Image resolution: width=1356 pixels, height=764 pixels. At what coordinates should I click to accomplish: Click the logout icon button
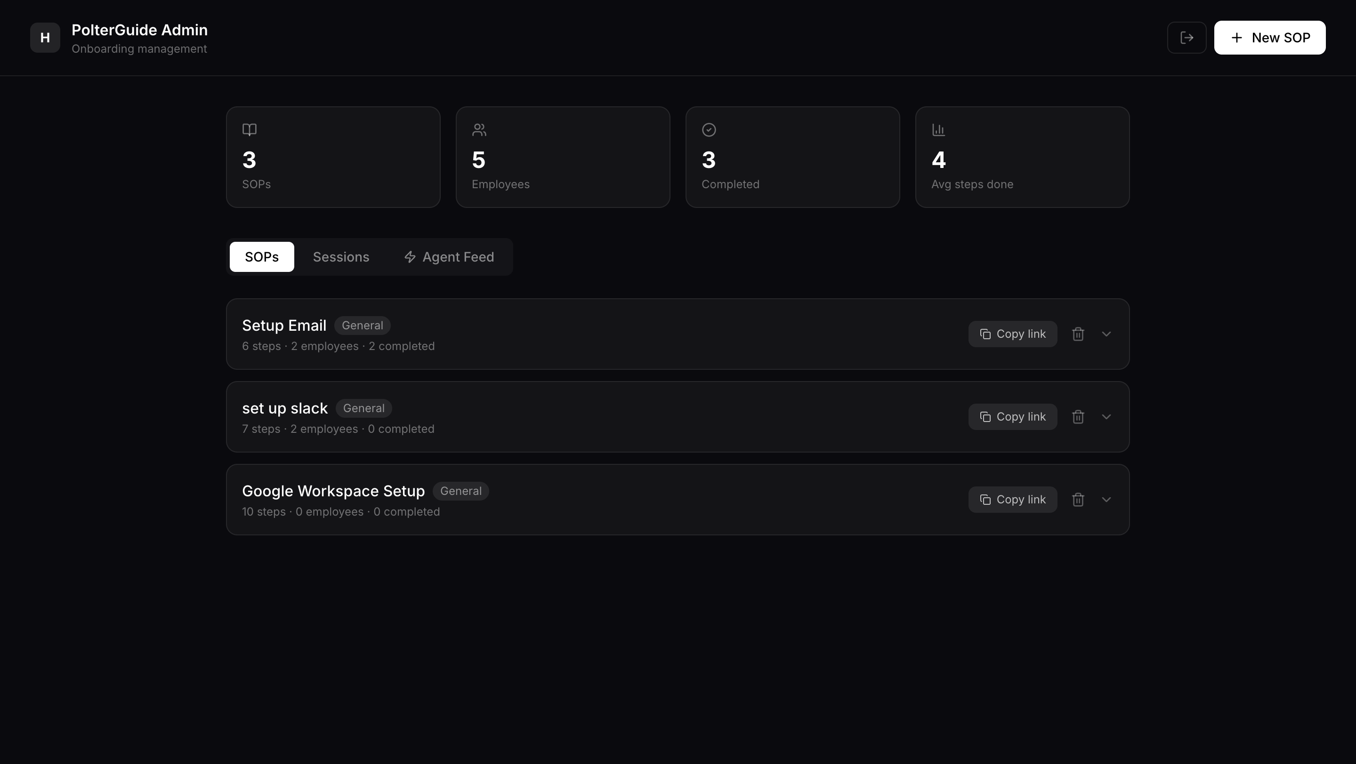1186,38
